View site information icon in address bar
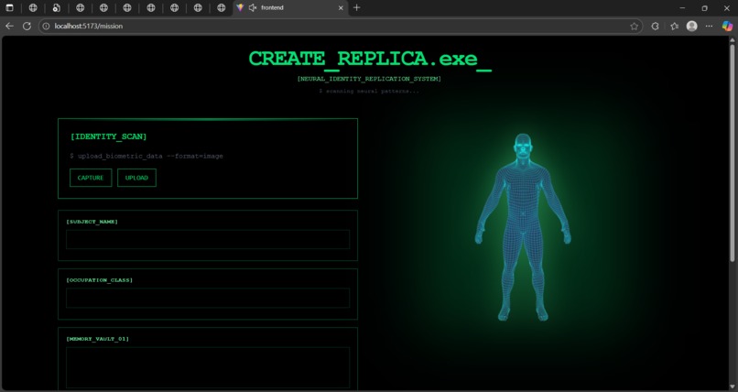The image size is (738, 392). 46,27
